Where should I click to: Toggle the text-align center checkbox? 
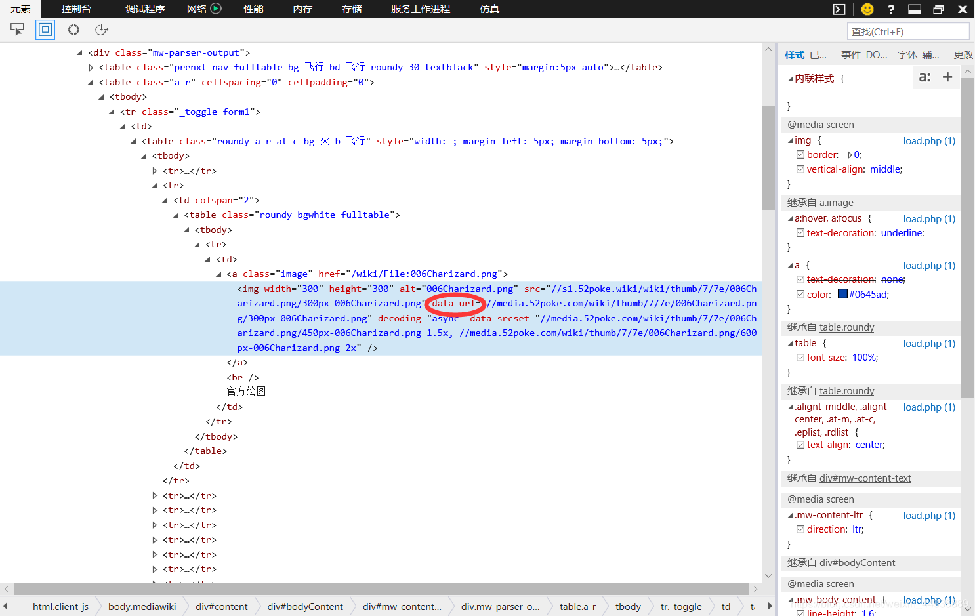[800, 445]
